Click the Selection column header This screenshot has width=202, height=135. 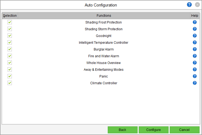click(x=10, y=16)
